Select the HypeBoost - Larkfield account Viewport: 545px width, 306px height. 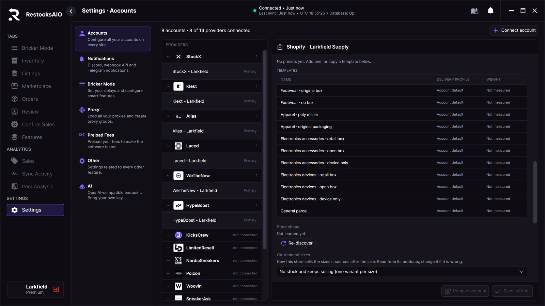click(212, 220)
